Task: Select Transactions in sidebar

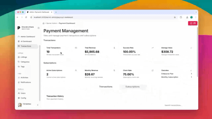Action: pyautogui.click(x=27, y=46)
